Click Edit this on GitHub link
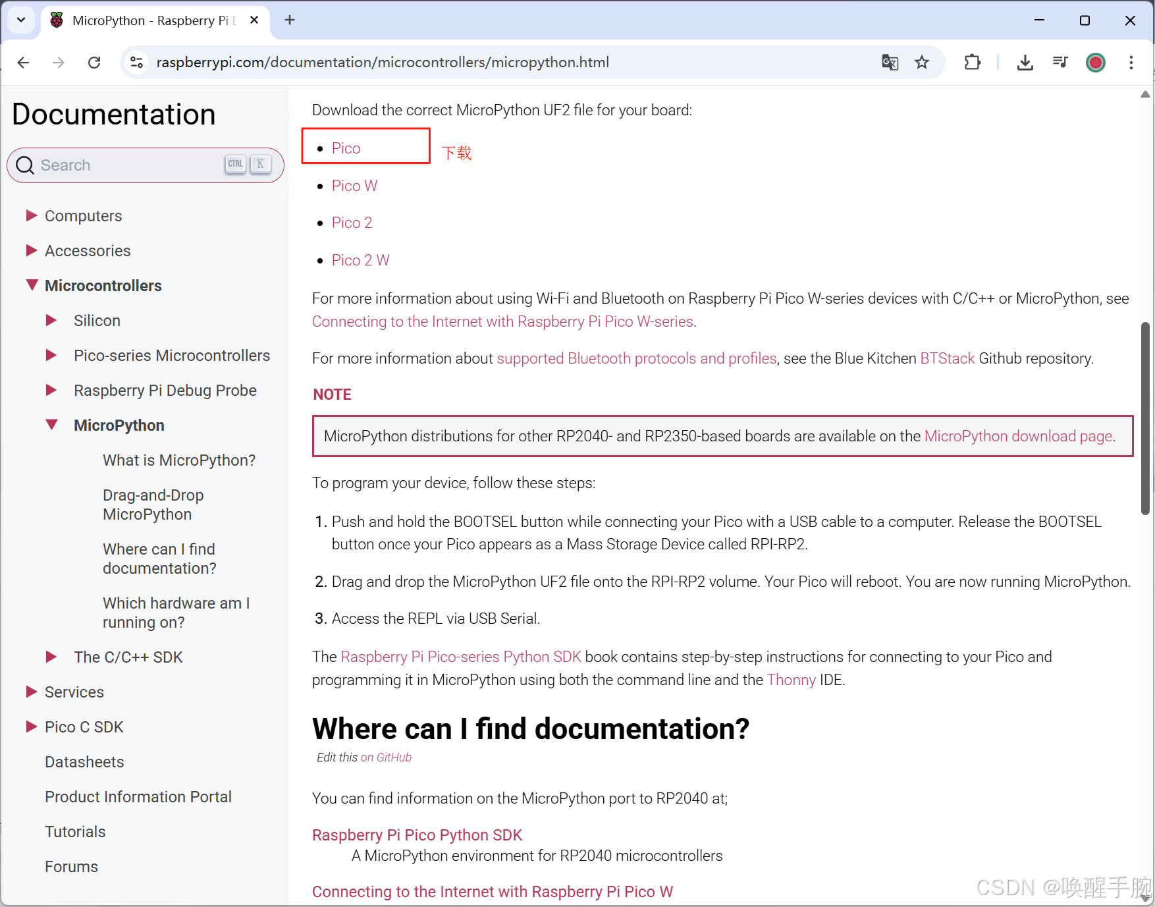 [386, 757]
